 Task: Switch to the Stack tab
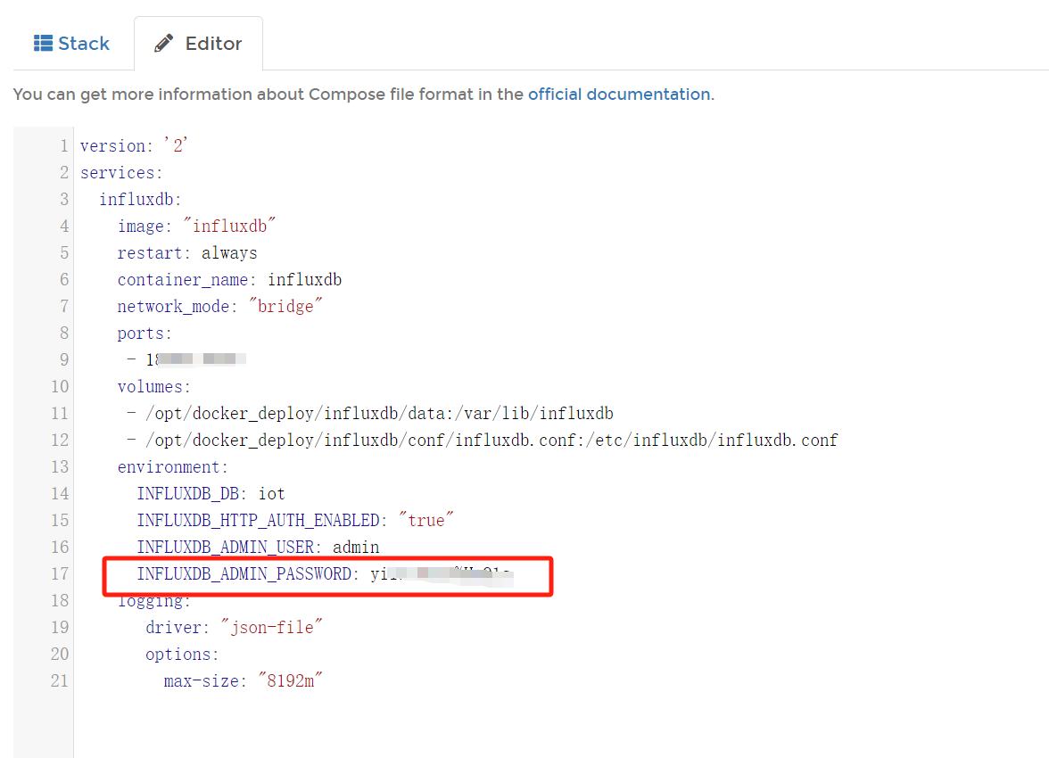click(71, 43)
